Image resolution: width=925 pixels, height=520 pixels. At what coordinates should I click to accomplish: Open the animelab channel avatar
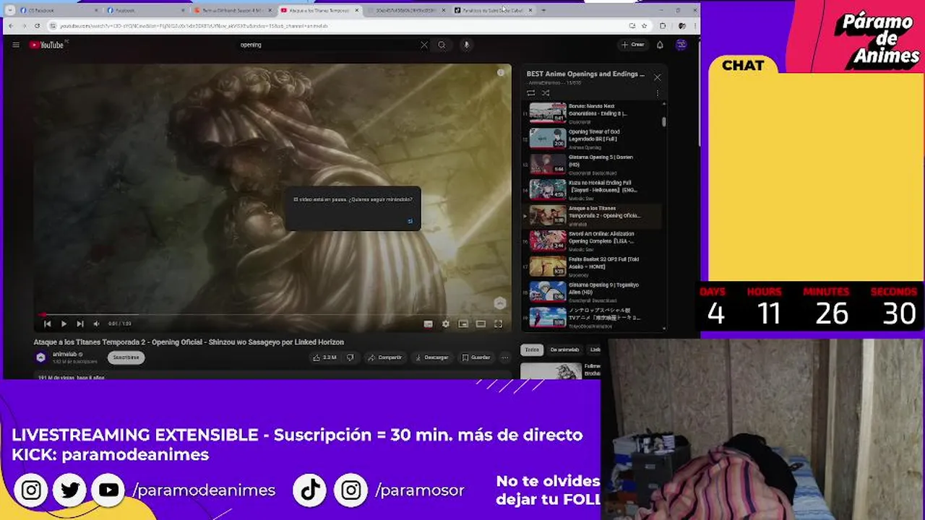click(x=41, y=357)
